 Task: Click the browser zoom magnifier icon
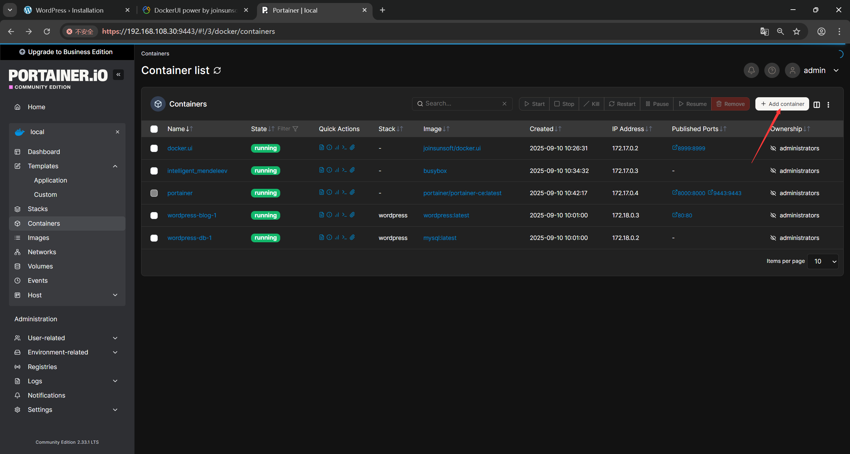781,32
